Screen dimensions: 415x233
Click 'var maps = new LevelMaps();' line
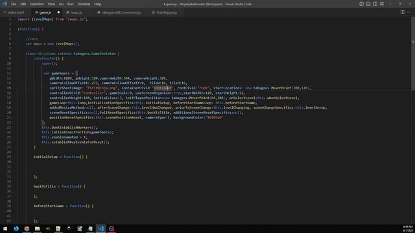(53, 44)
